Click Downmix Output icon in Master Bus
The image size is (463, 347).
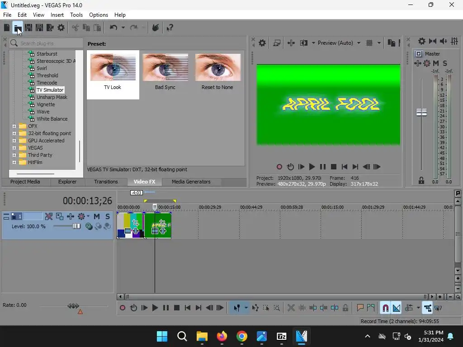click(433, 41)
